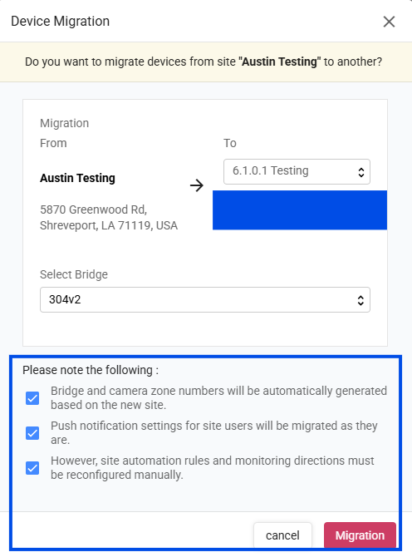Select the bold Austin Testing source site name

(x=77, y=178)
